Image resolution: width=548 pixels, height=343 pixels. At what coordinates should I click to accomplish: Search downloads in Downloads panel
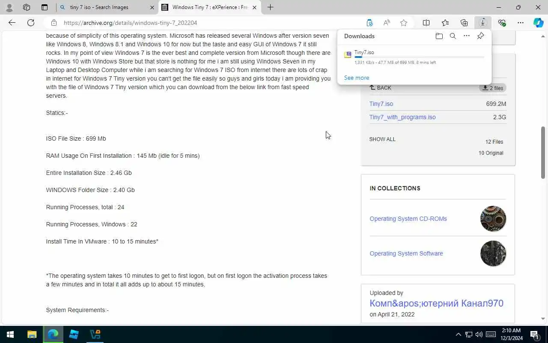(x=453, y=36)
